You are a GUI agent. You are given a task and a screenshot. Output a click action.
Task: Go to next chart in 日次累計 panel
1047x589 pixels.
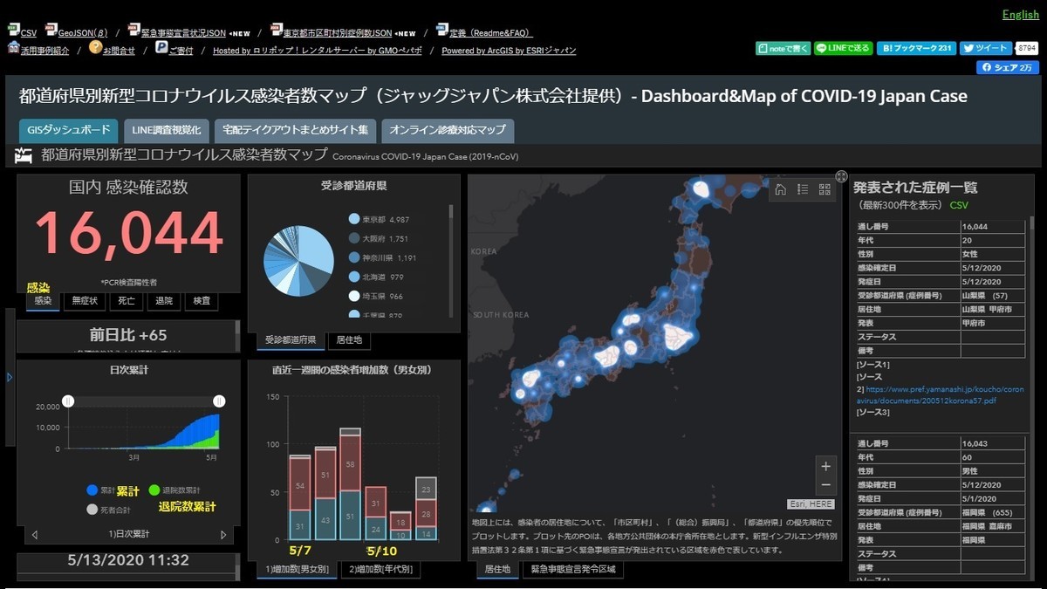(223, 535)
